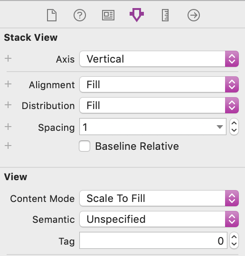Add a Distribution variation with plus icon
Viewport: 245px width, 256px height.
pyautogui.click(x=8, y=105)
